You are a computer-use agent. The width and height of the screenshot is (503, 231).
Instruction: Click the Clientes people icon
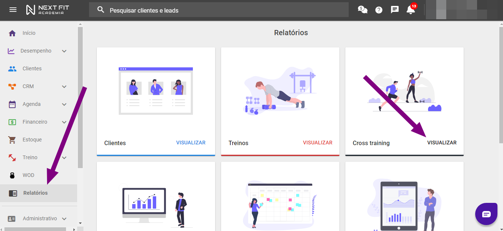click(x=12, y=68)
